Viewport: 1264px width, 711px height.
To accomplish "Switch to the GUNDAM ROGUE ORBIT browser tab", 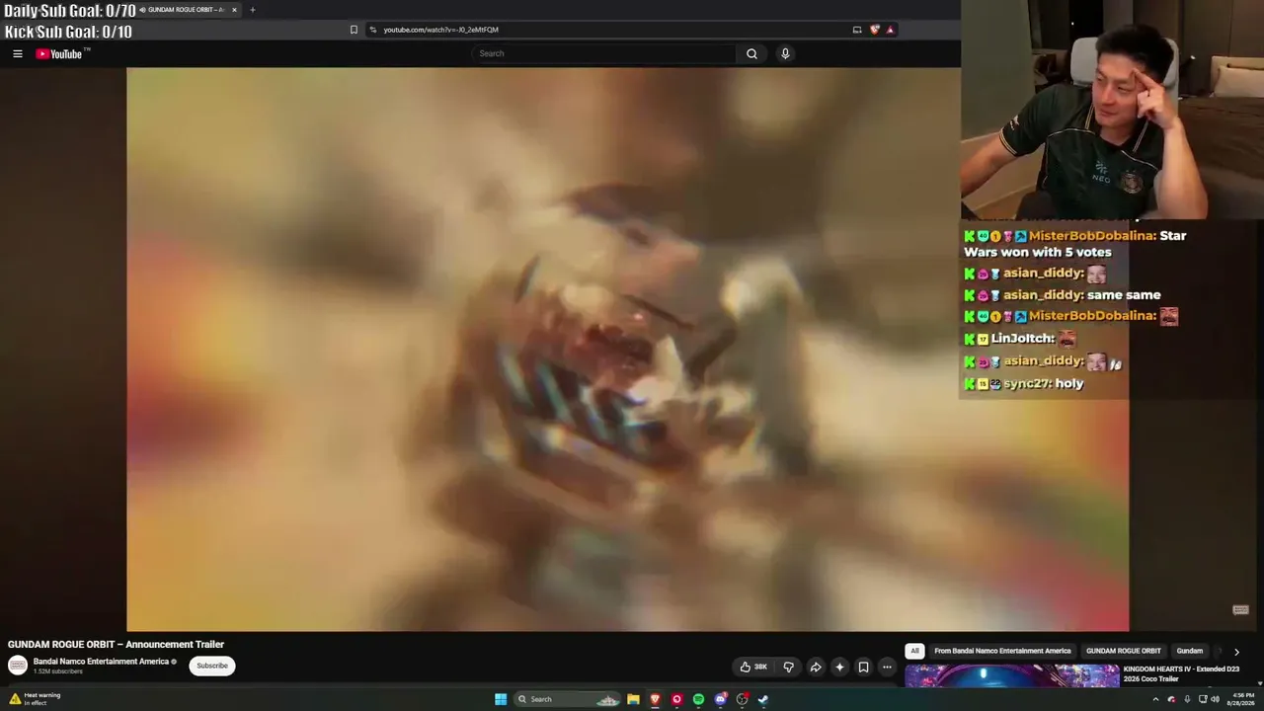I will pyautogui.click(x=184, y=10).
